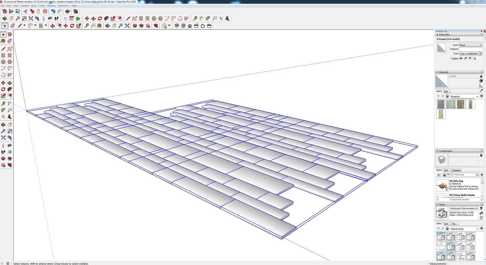Click the Save floppy disk icon

pyautogui.click(x=17, y=11)
